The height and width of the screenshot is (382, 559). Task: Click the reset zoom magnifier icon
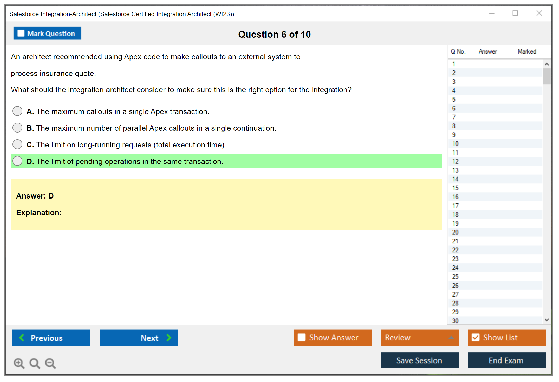point(35,363)
